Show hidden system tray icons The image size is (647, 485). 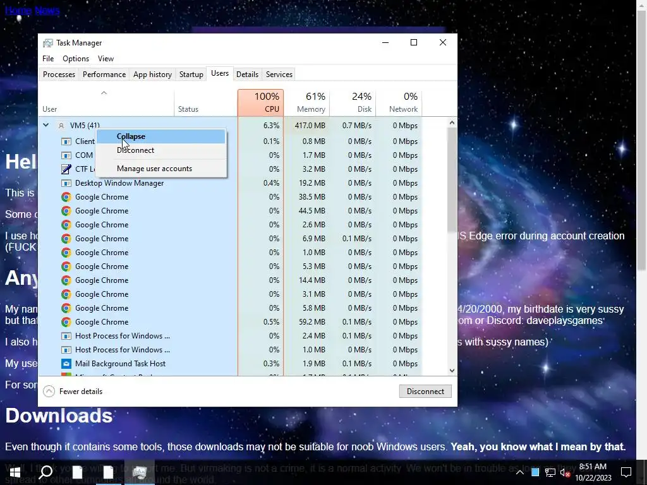coord(520,472)
